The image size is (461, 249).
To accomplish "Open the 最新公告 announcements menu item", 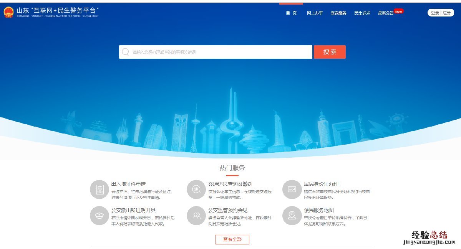I will click(x=386, y=13).
